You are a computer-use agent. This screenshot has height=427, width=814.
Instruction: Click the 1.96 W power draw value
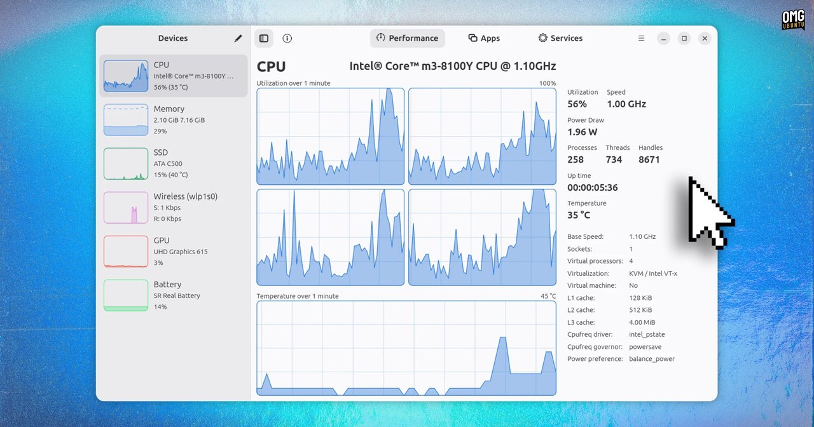[x=582, y=132]
